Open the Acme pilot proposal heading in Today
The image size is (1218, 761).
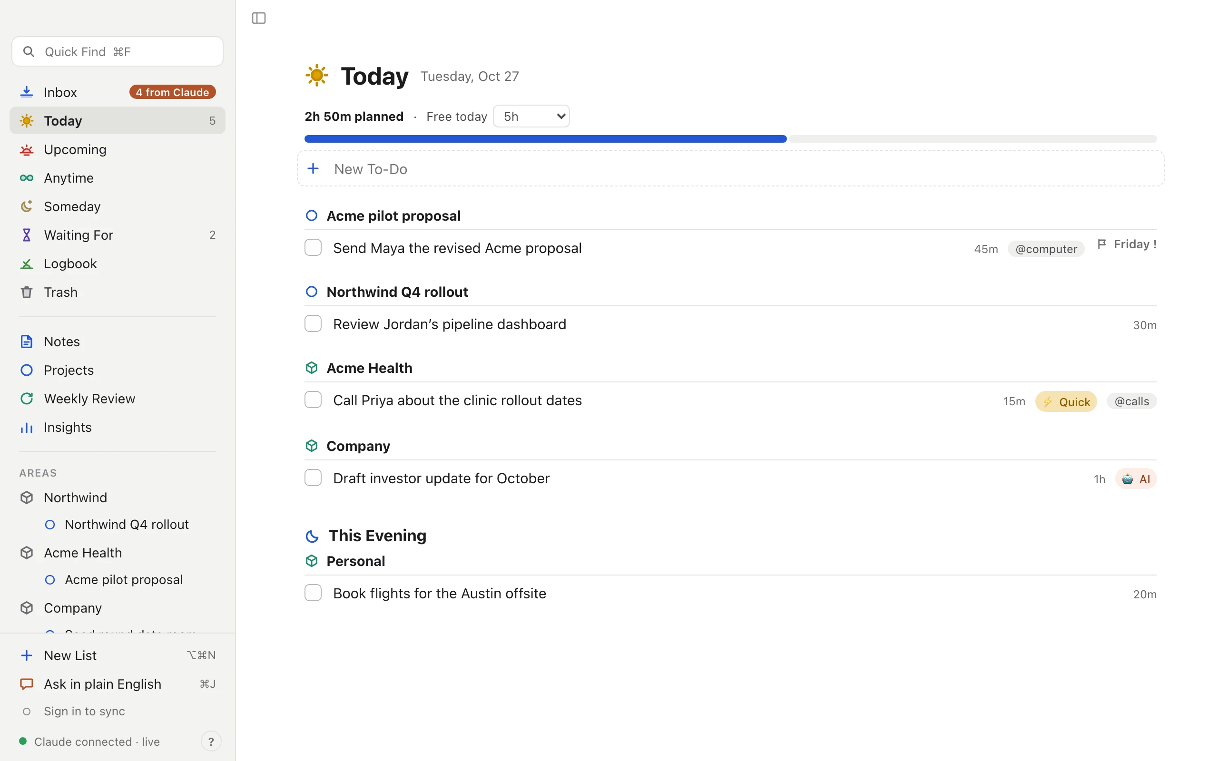click(393, 216)
